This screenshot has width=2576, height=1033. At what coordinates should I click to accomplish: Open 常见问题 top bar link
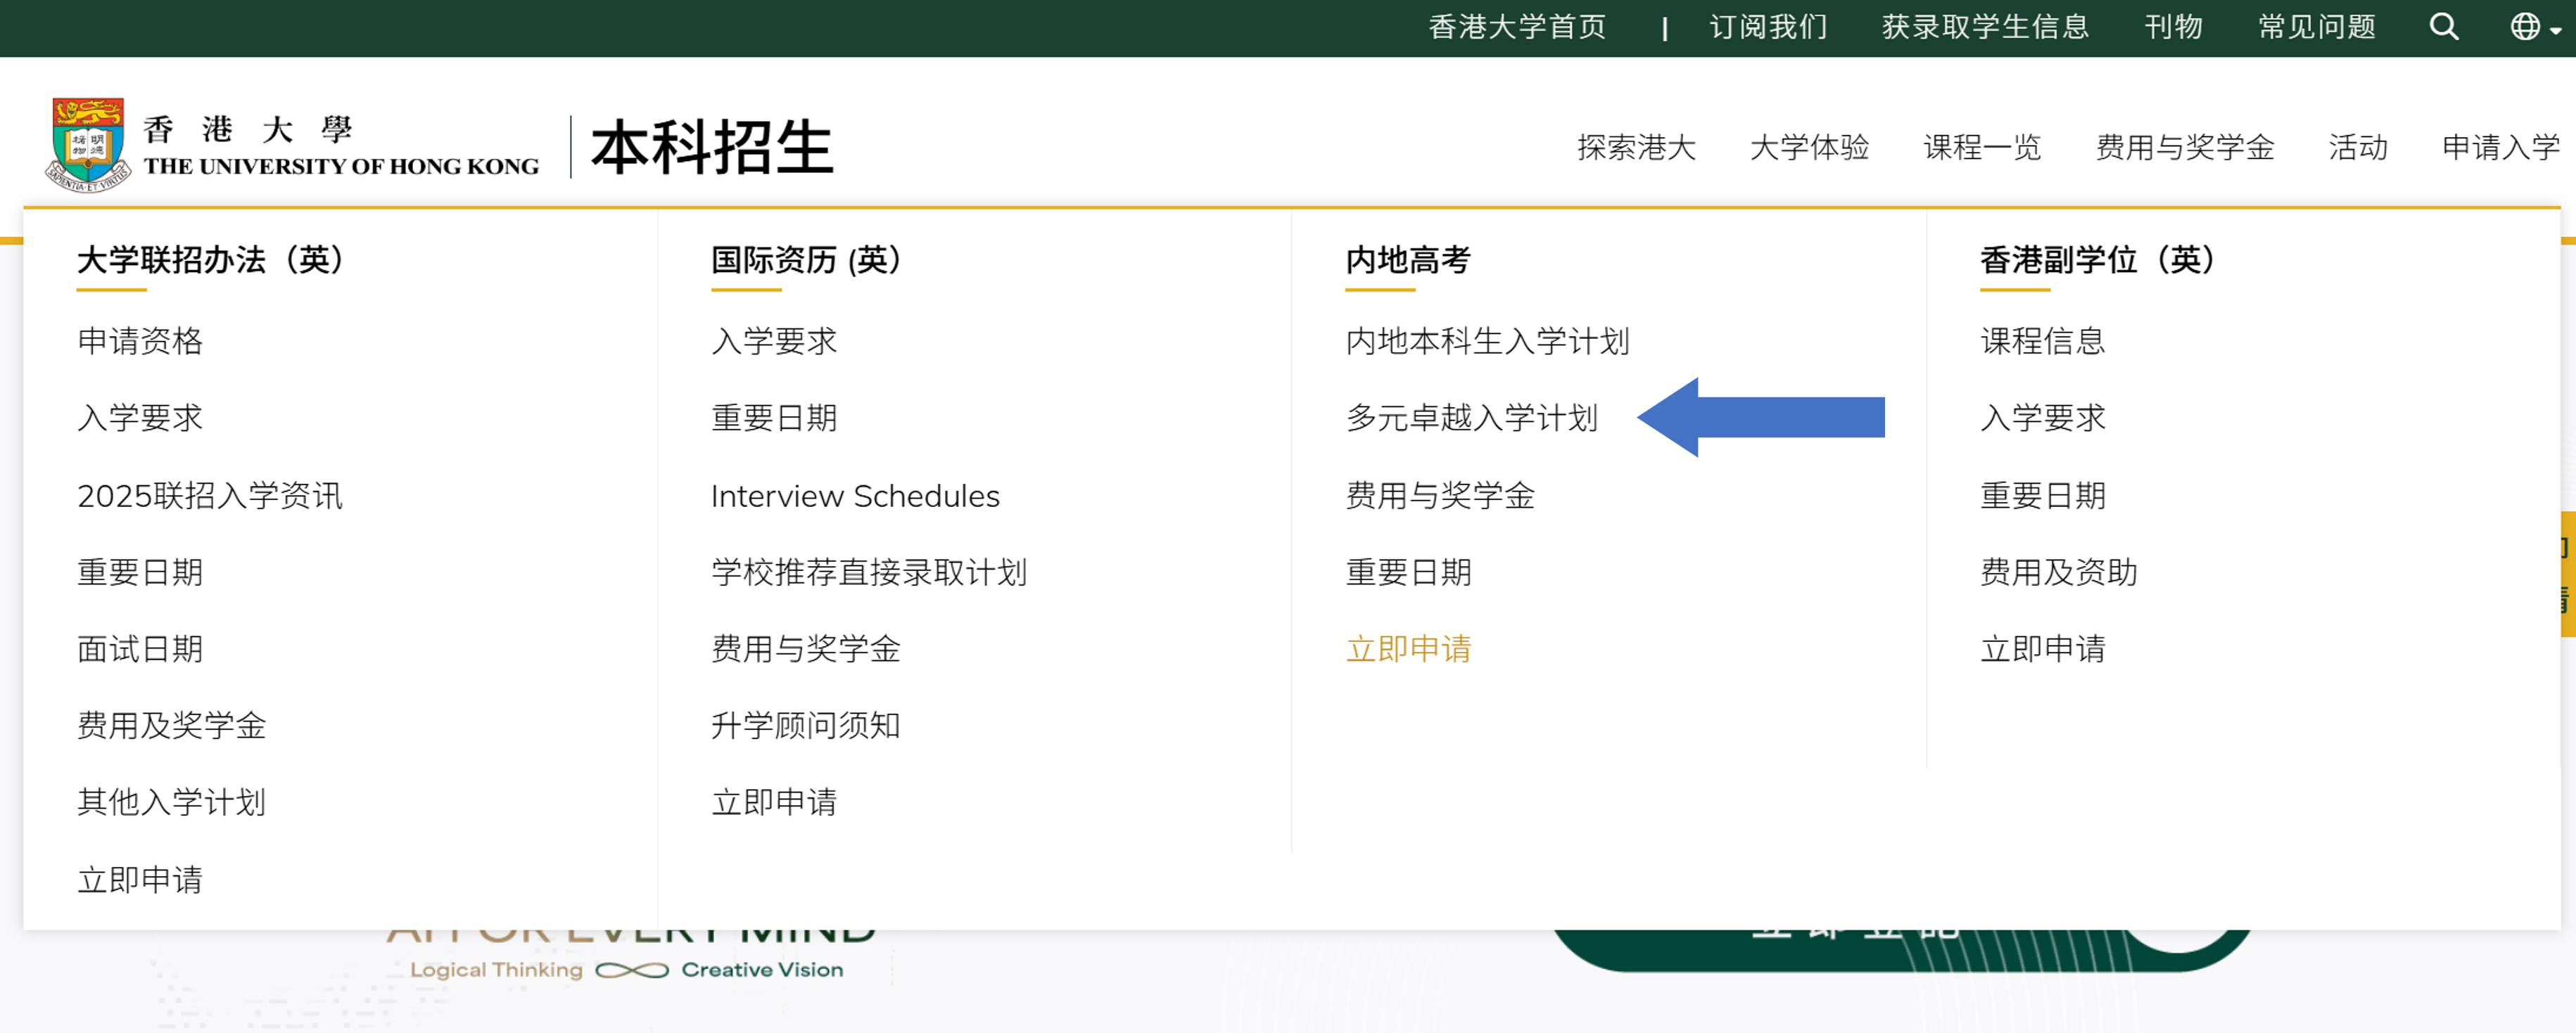2316,27
